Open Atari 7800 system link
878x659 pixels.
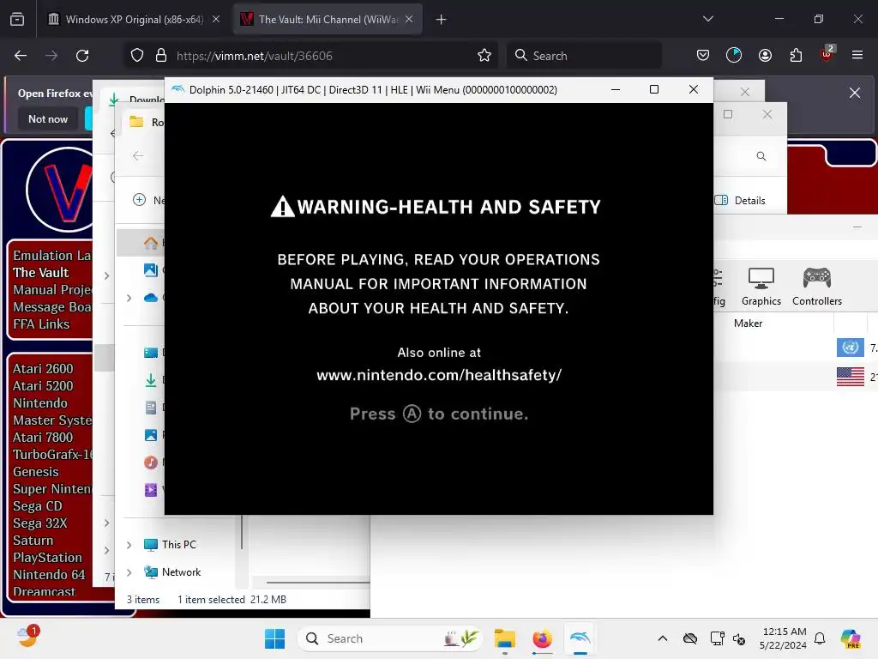[43, 437]
